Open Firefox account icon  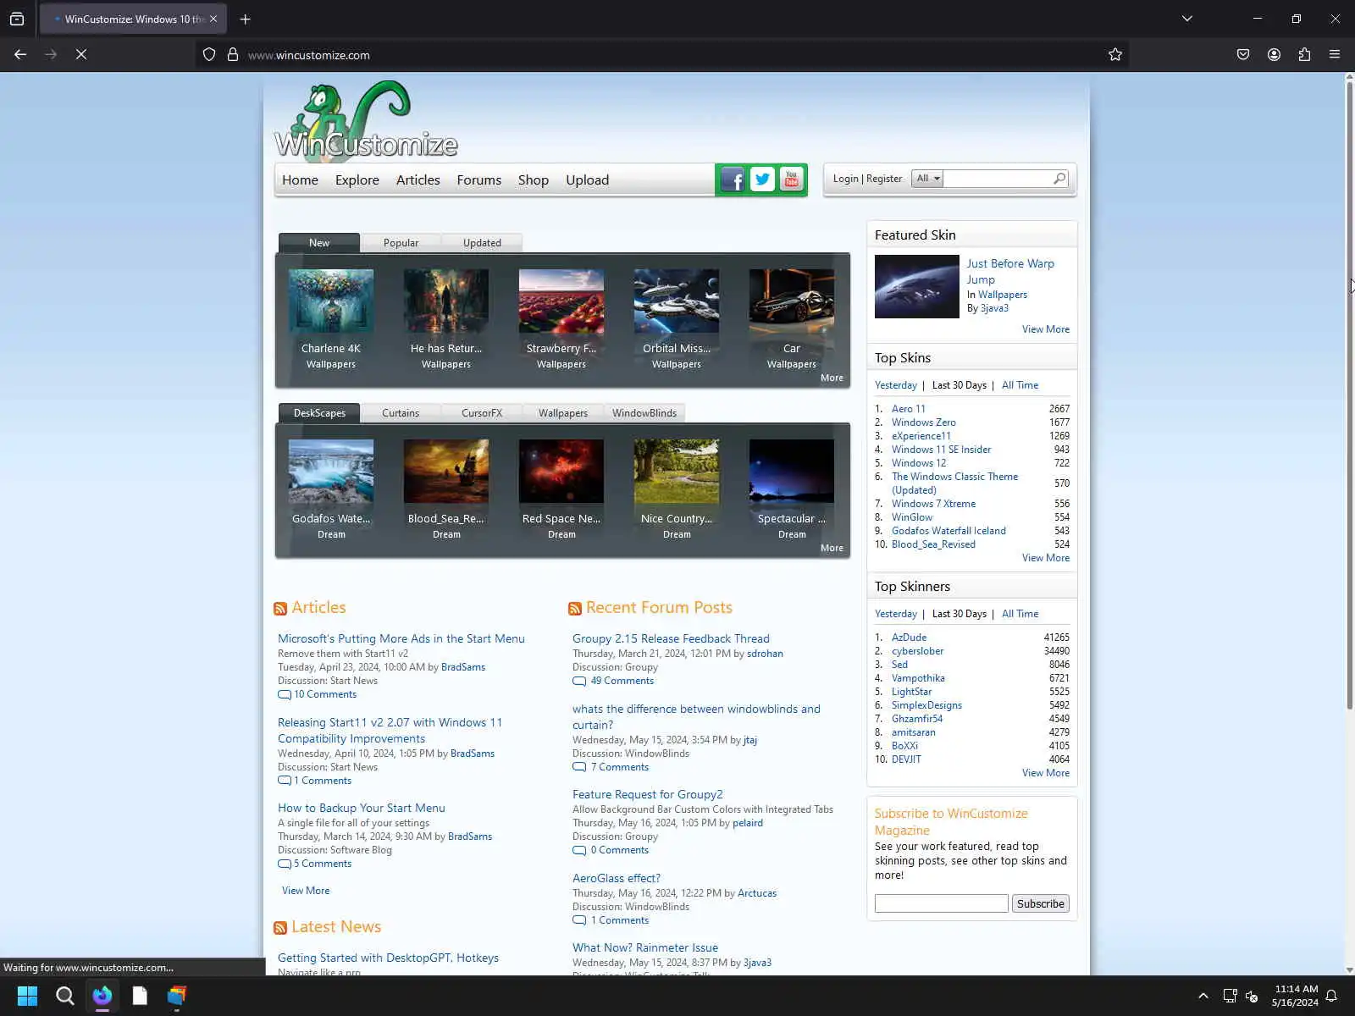point(1274,54)
